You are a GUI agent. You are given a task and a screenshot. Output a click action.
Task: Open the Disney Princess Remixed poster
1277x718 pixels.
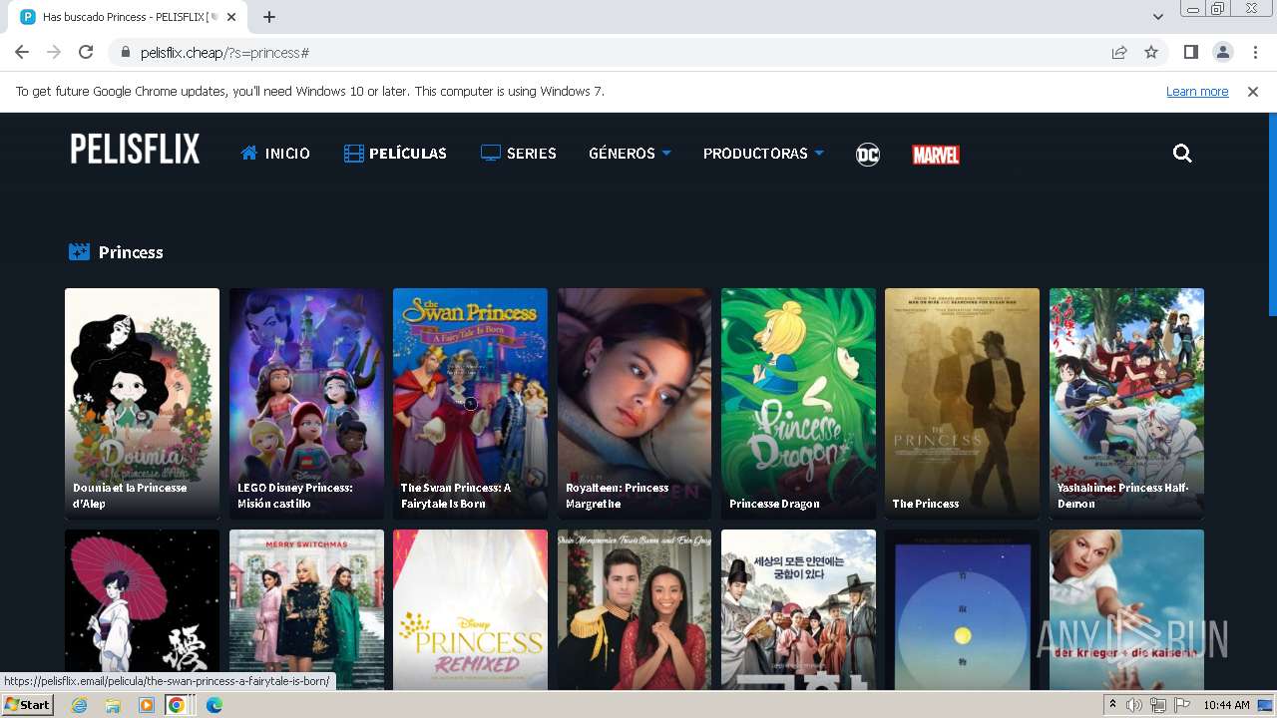[470, 609]
